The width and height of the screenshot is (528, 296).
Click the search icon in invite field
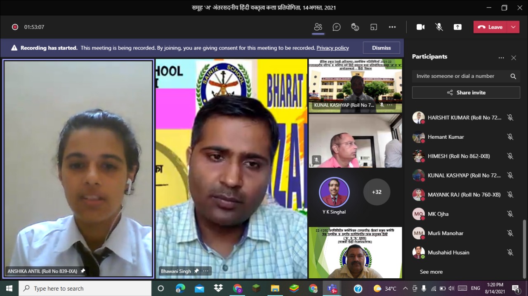point(513,76)
